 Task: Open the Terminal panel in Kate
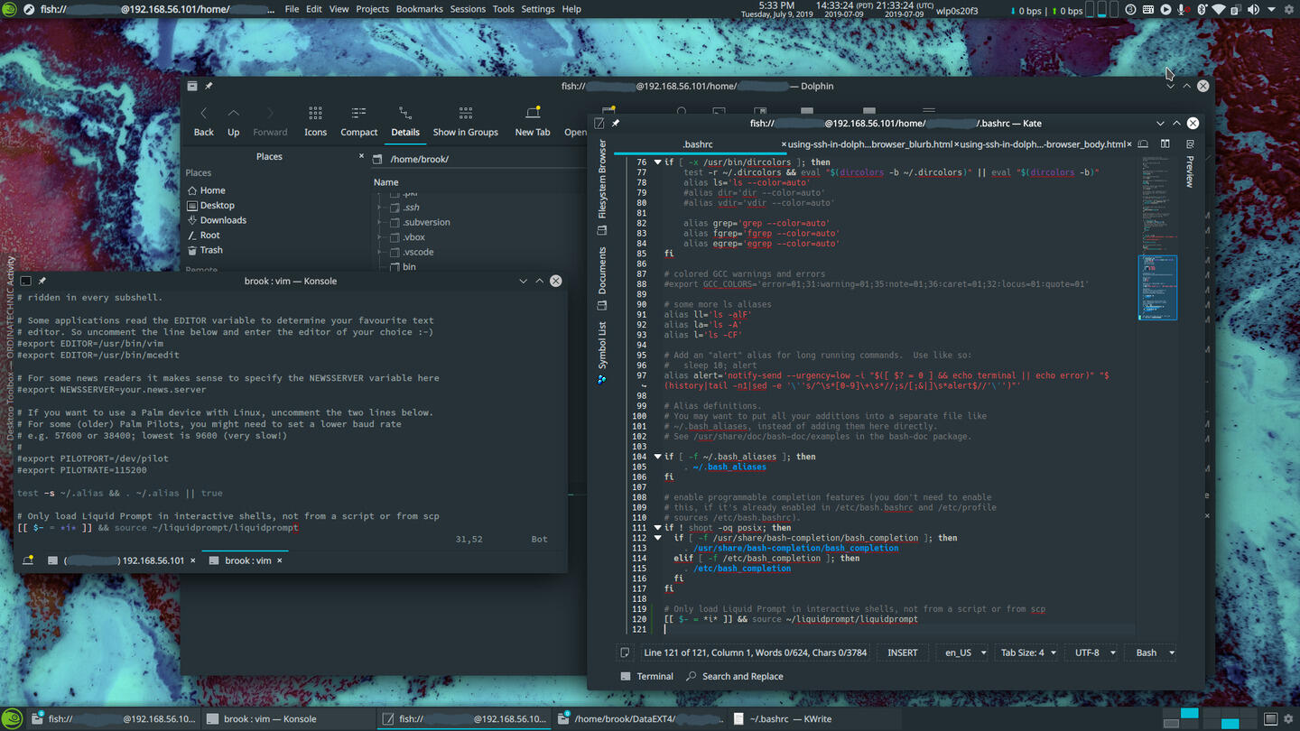[646, 676]
